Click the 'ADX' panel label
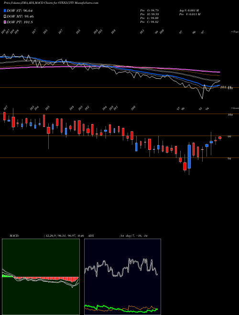 [x=91, y=236]
